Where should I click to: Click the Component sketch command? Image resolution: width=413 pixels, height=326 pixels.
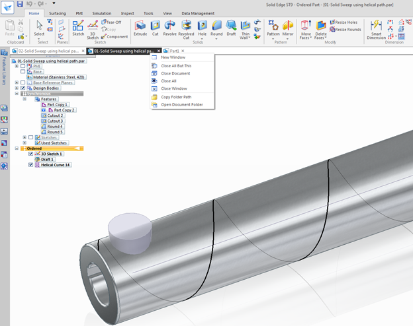[115, 37]
